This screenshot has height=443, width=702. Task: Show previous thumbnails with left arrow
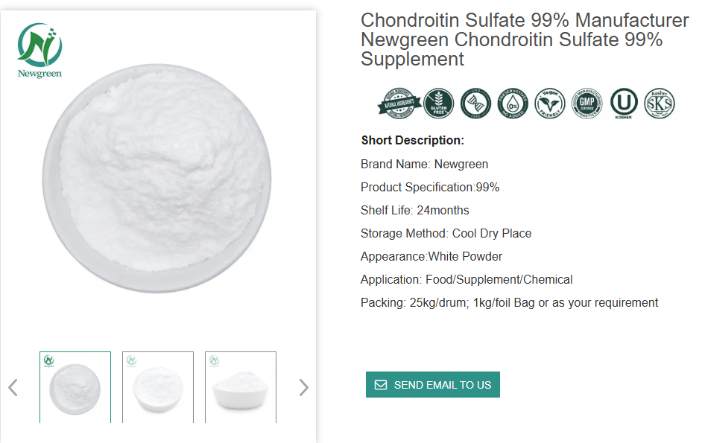coord(13,387)
